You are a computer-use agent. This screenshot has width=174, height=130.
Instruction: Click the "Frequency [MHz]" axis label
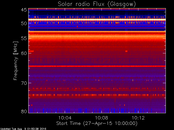tap(15, 61)
